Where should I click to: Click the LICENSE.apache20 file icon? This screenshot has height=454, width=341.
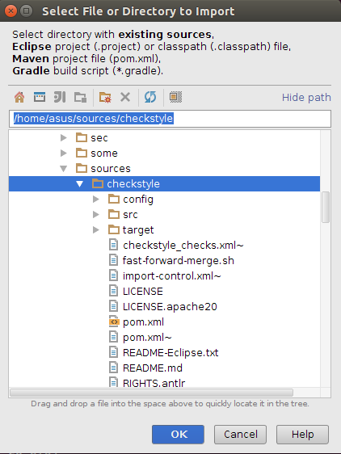click(114, 306)
